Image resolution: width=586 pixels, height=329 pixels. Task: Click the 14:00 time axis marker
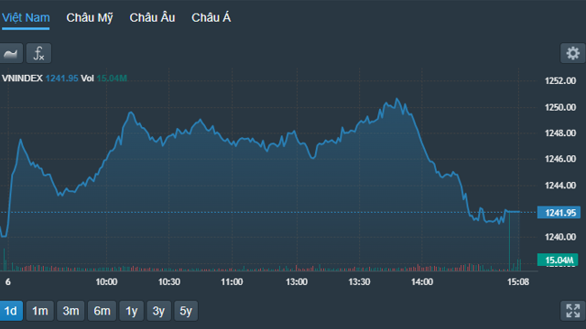(422, 282)
